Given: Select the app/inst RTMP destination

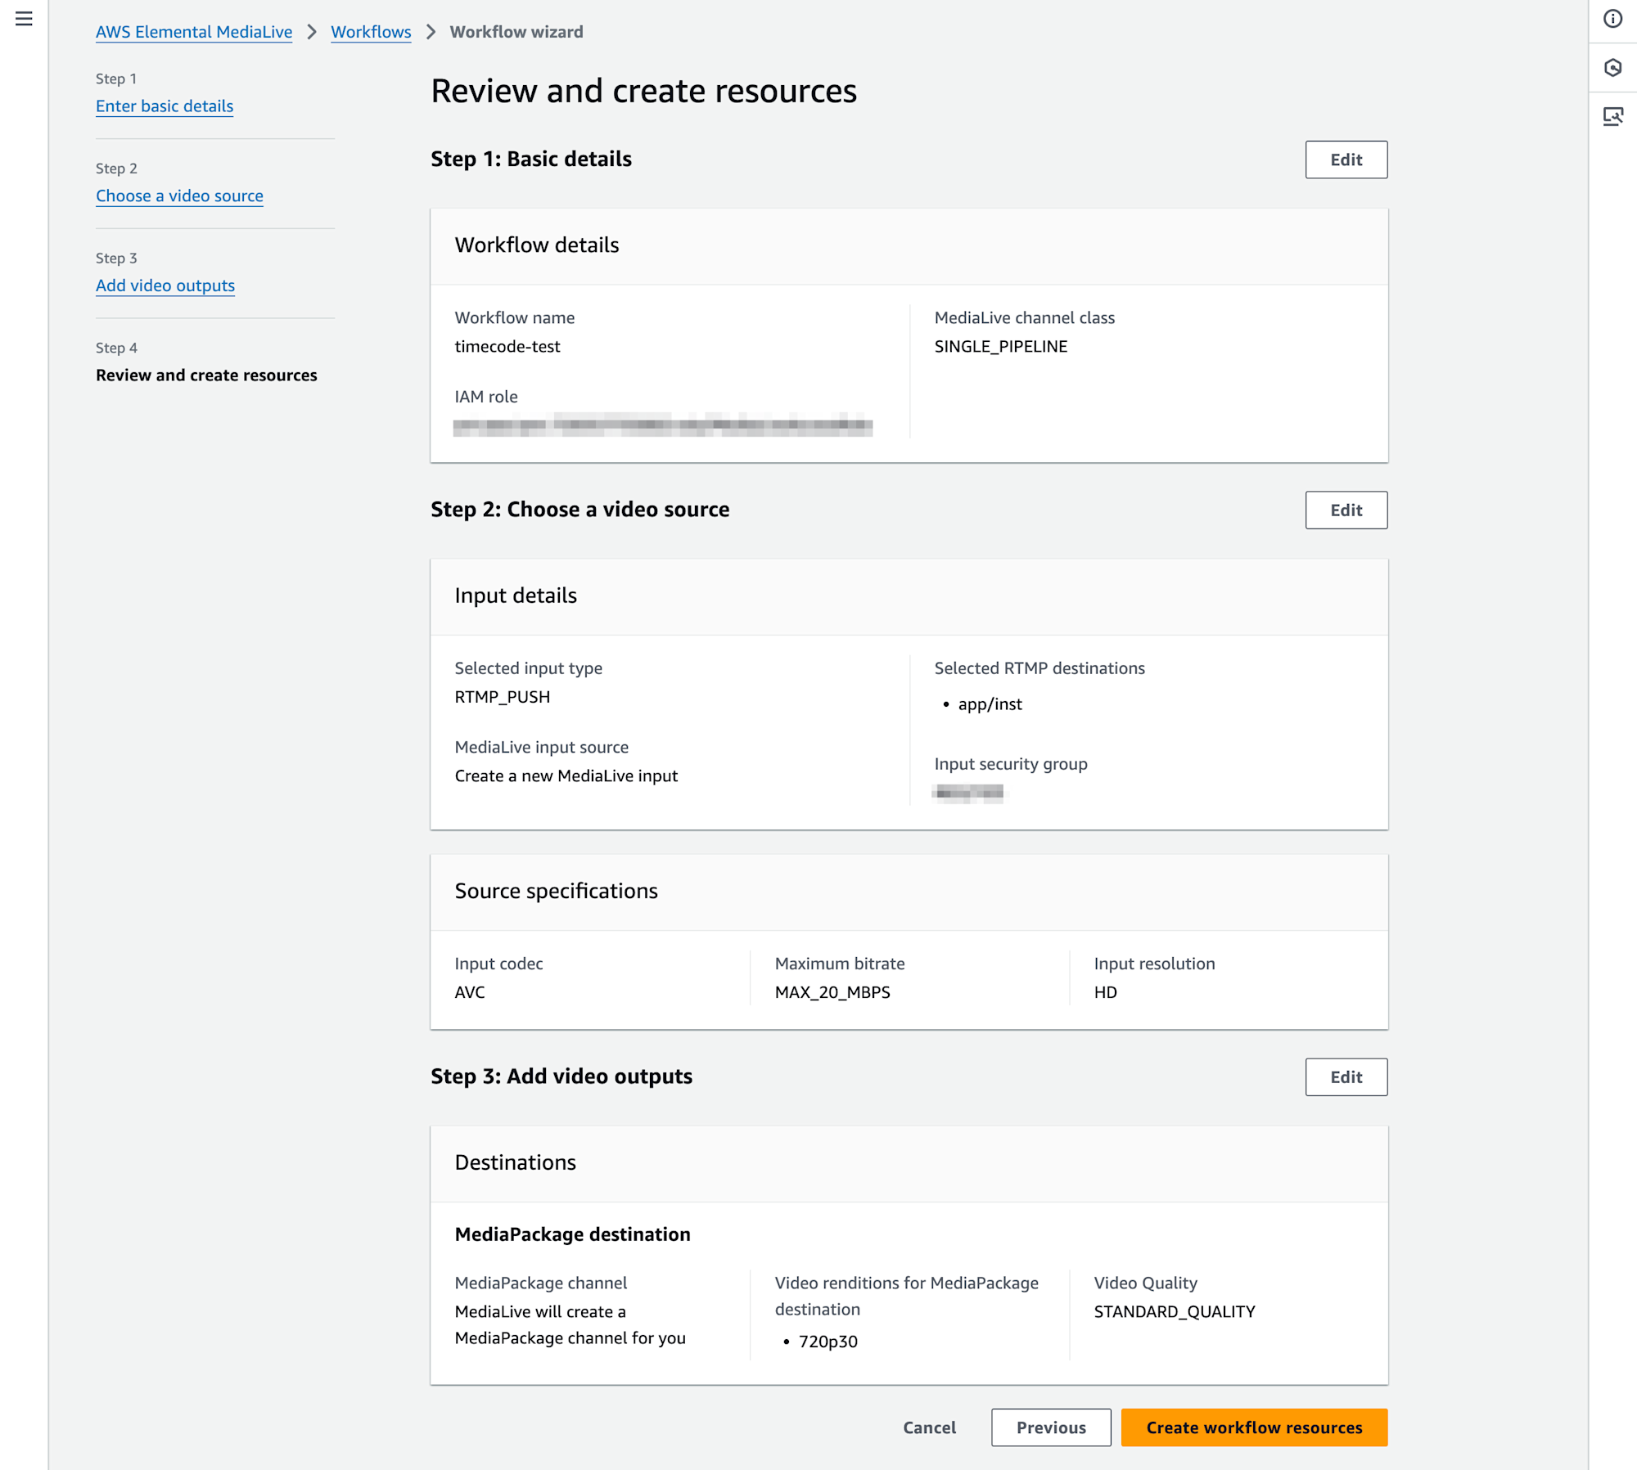Looking at the screenshot, I should tap(990, 704).
